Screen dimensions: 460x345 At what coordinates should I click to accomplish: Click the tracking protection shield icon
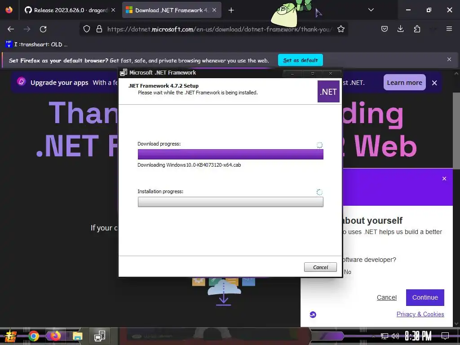[87, 29]
